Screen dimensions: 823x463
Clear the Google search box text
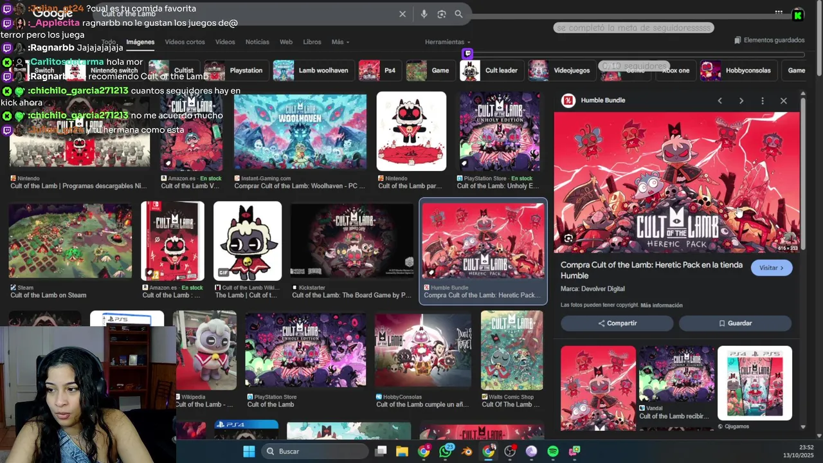[402, 14]
